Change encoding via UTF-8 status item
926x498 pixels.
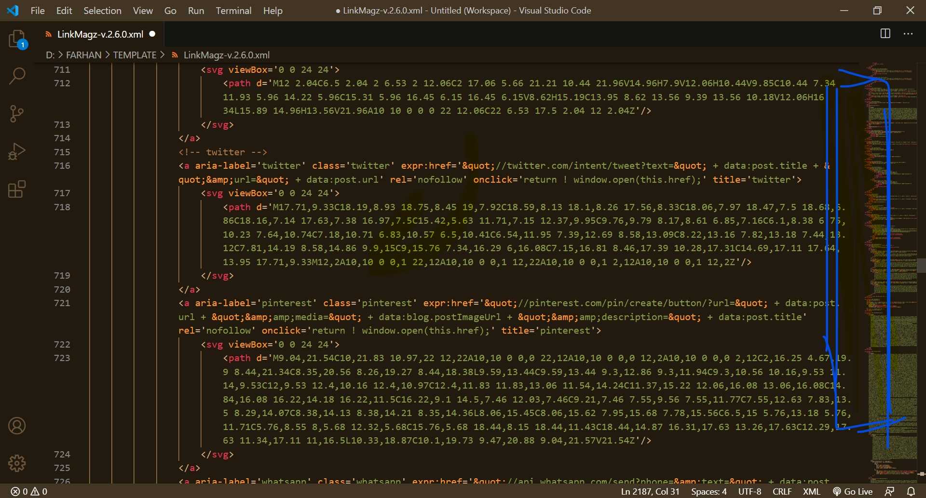click(x=749, y=491)
